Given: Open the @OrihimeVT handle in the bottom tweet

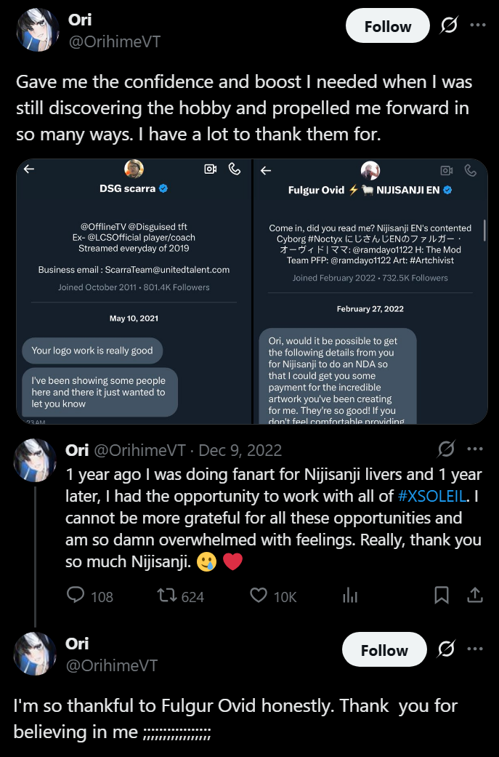Looking at the screenshot, I should 113,665.
